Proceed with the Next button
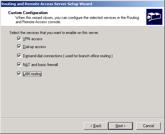The height and width of the screenshot is (134, 165). pyautogui.click(x=120, y=126)
